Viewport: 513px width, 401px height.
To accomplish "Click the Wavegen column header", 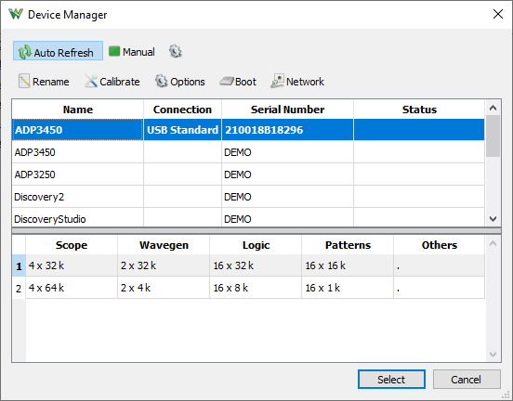I will pyautogui.click(x=164, y=245).
